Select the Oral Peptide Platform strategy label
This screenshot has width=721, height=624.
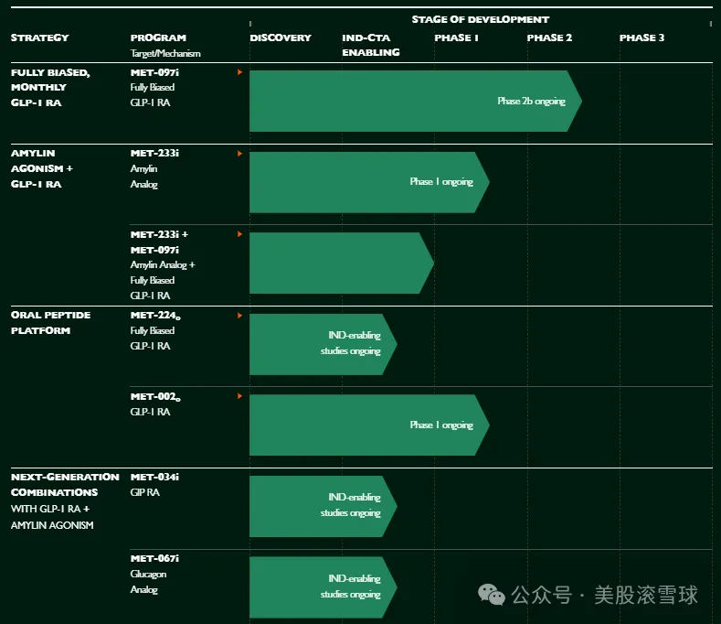point(50,322)
